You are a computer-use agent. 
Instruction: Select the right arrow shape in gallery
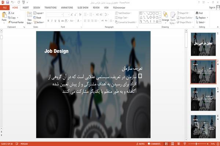click(x=151, y=17)
